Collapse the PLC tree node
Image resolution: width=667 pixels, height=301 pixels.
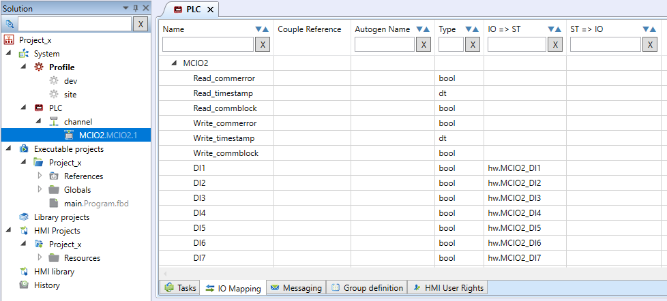[x=25, y=108]
